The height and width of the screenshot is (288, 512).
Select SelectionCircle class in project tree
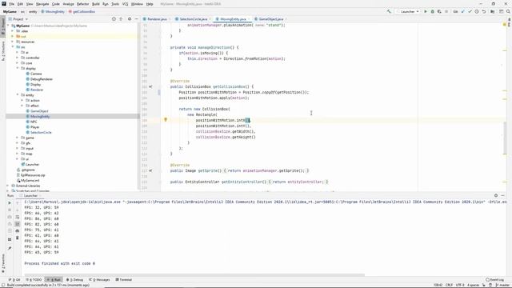pyautogui.click(x=38, y=132)
